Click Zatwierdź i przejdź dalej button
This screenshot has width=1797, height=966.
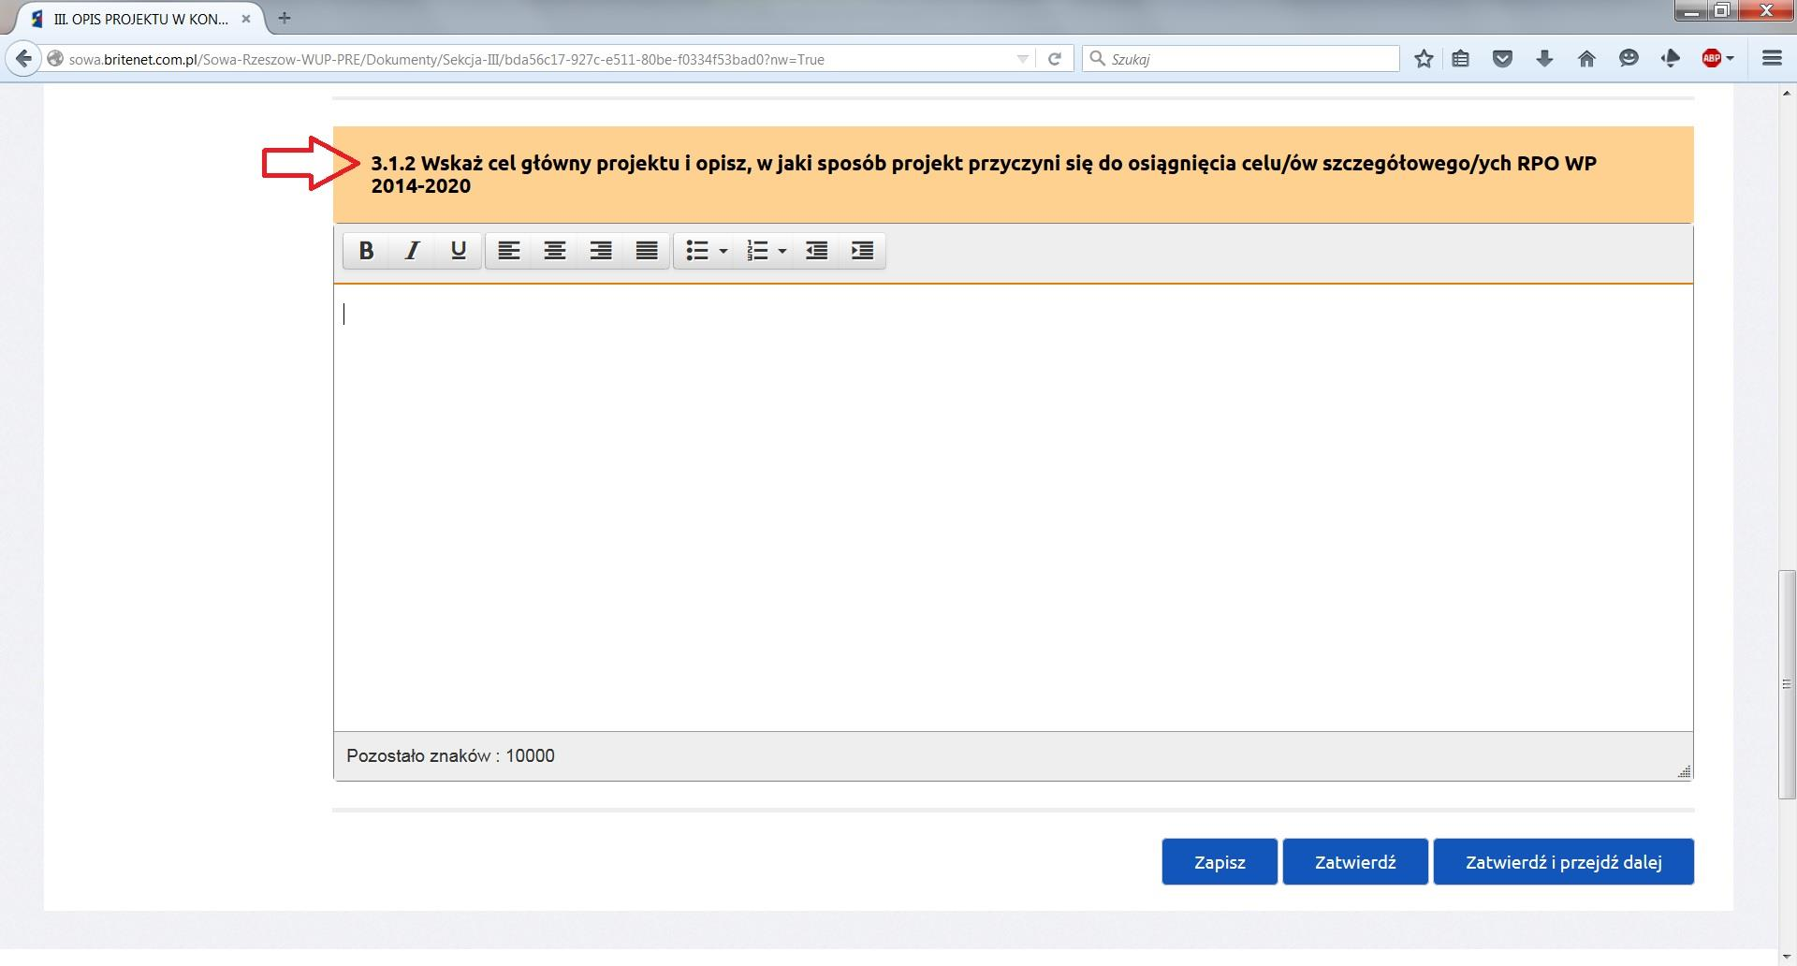coord(1564,862)
